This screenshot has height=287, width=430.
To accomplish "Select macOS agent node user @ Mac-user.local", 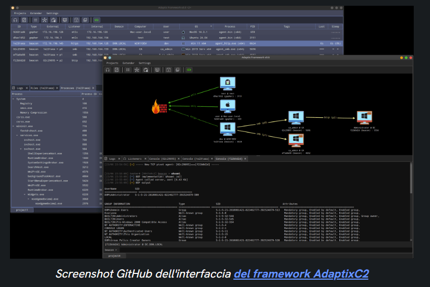I will pyautogui.click(x=228, y=106).
